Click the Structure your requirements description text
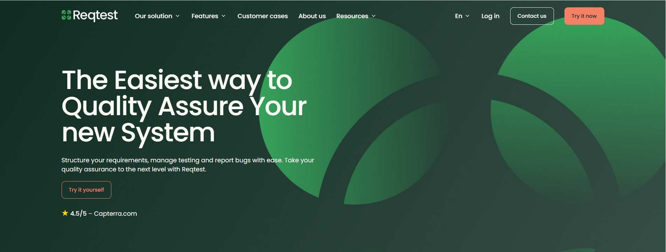 coord(188,165)
